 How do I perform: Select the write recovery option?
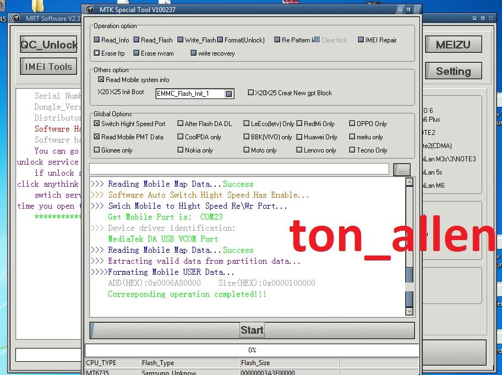pyautogui.click(x=194, y=53)
